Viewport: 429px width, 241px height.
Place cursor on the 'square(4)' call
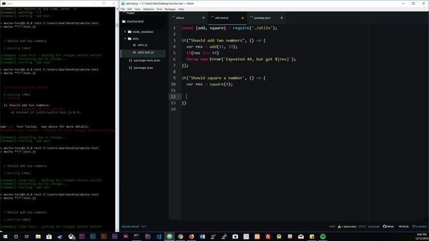pos(221,84)
